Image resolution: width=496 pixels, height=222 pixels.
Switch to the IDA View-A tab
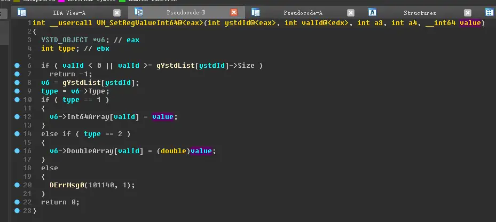[x=69, y=12]
